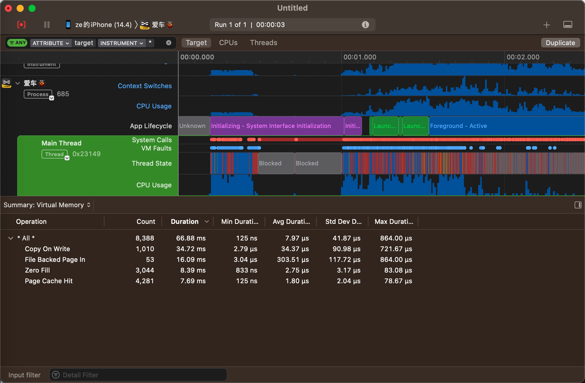
Task: Click the Duplicate button
Action: pos(560,43)
